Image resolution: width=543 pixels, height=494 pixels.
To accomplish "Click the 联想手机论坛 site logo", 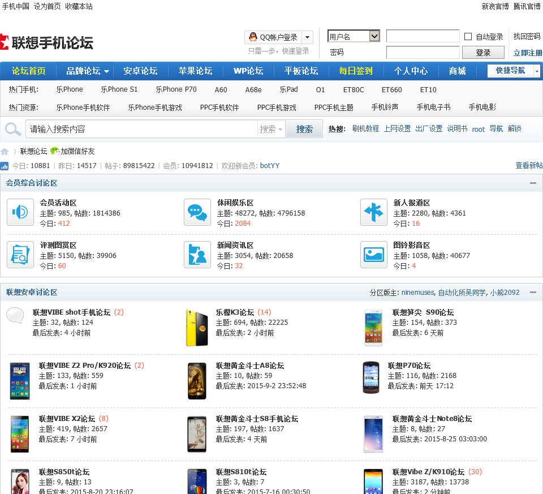I will pos(47,42).
